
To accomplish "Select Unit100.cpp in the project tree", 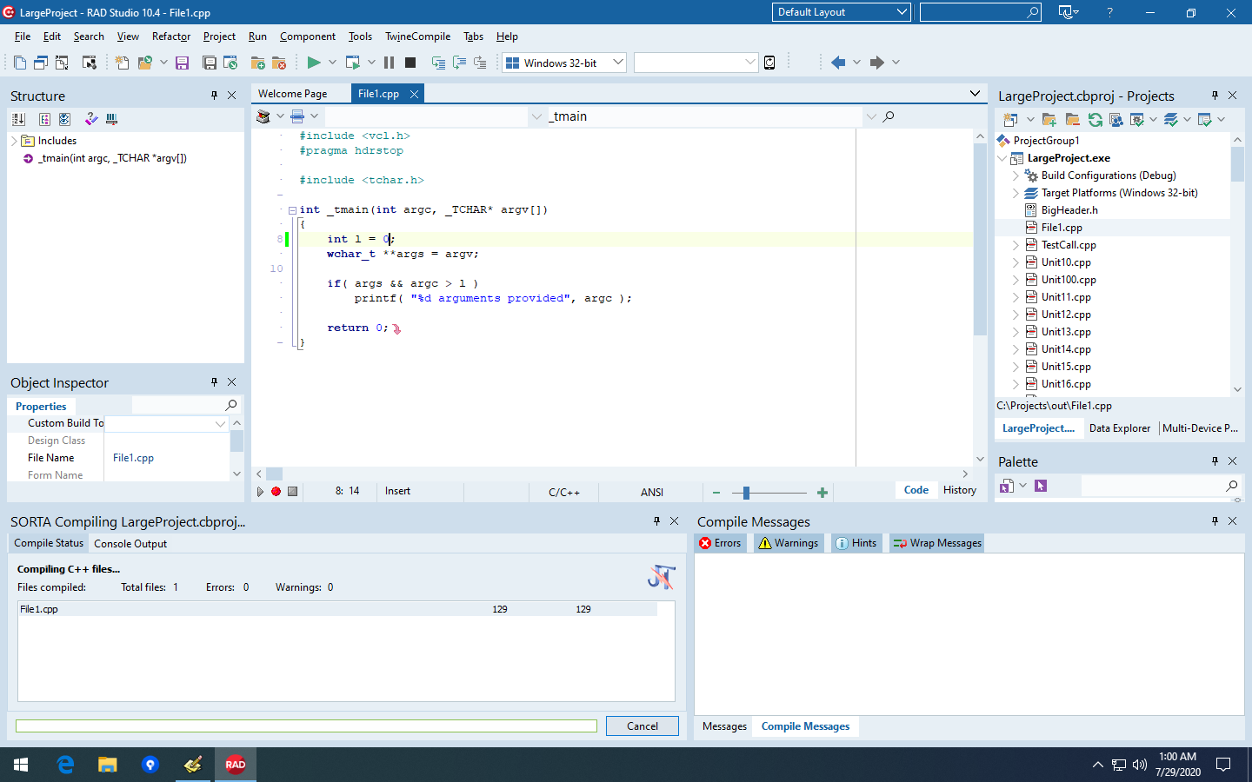I will click(x=1069, y=280).
